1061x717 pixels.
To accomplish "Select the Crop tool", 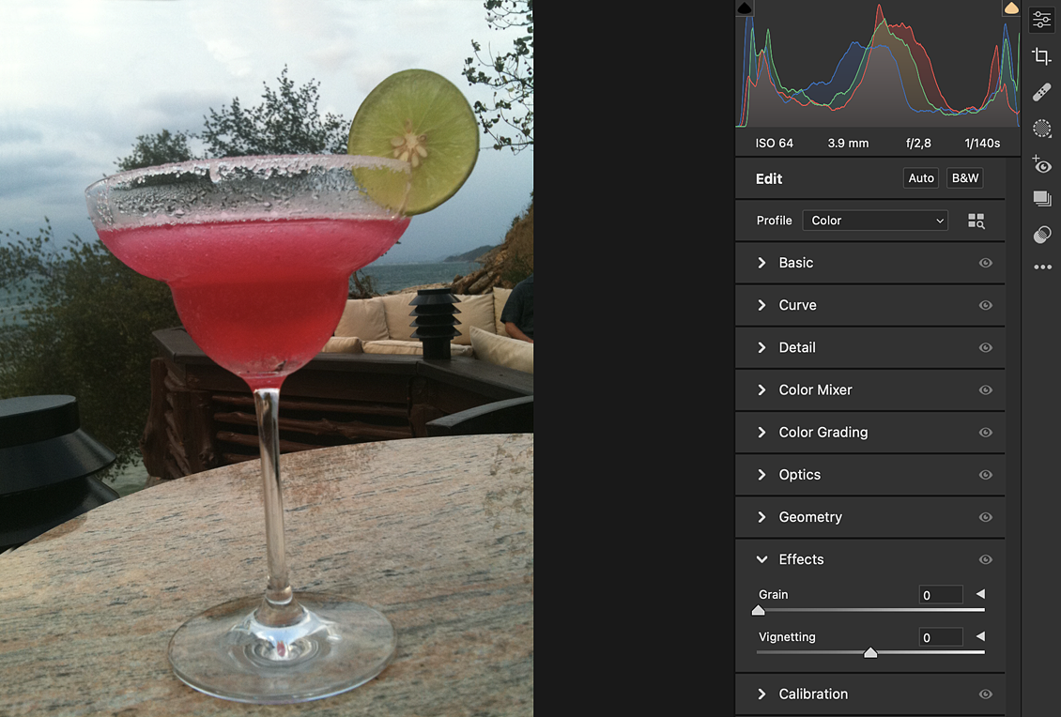I will (1042, 56).
